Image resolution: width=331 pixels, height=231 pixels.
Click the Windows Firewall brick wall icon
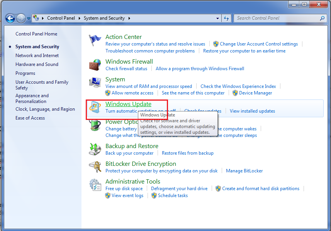(95, 65)
